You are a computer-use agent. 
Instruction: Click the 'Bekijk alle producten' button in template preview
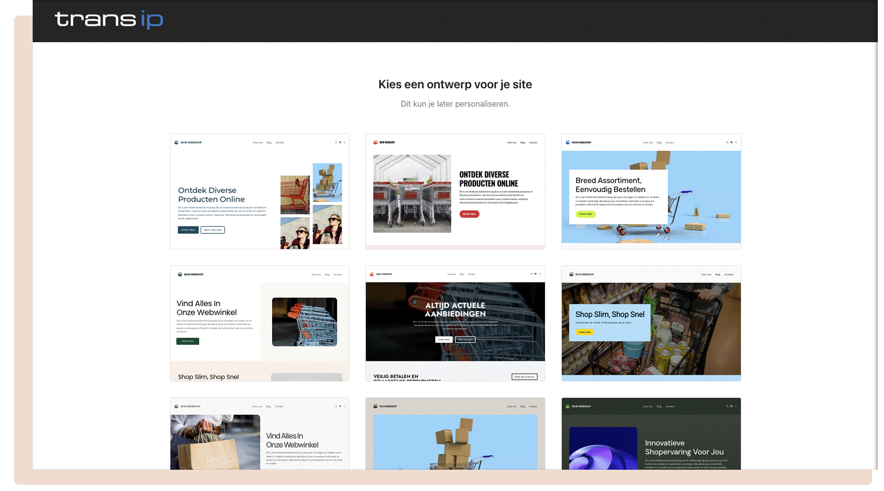[x=524, y=377]
